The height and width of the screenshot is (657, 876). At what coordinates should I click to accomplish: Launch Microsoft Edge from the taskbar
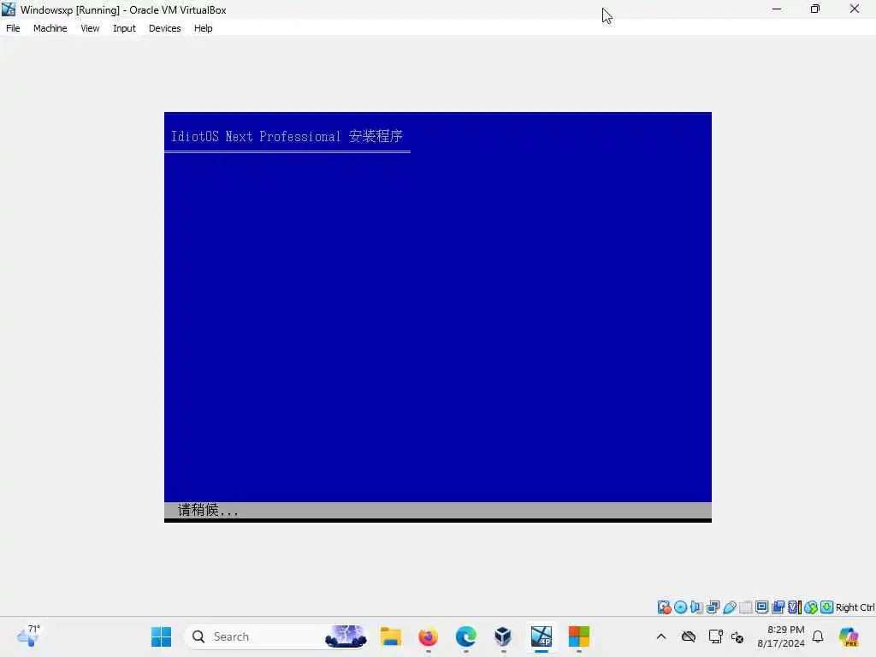click(466, 636)
